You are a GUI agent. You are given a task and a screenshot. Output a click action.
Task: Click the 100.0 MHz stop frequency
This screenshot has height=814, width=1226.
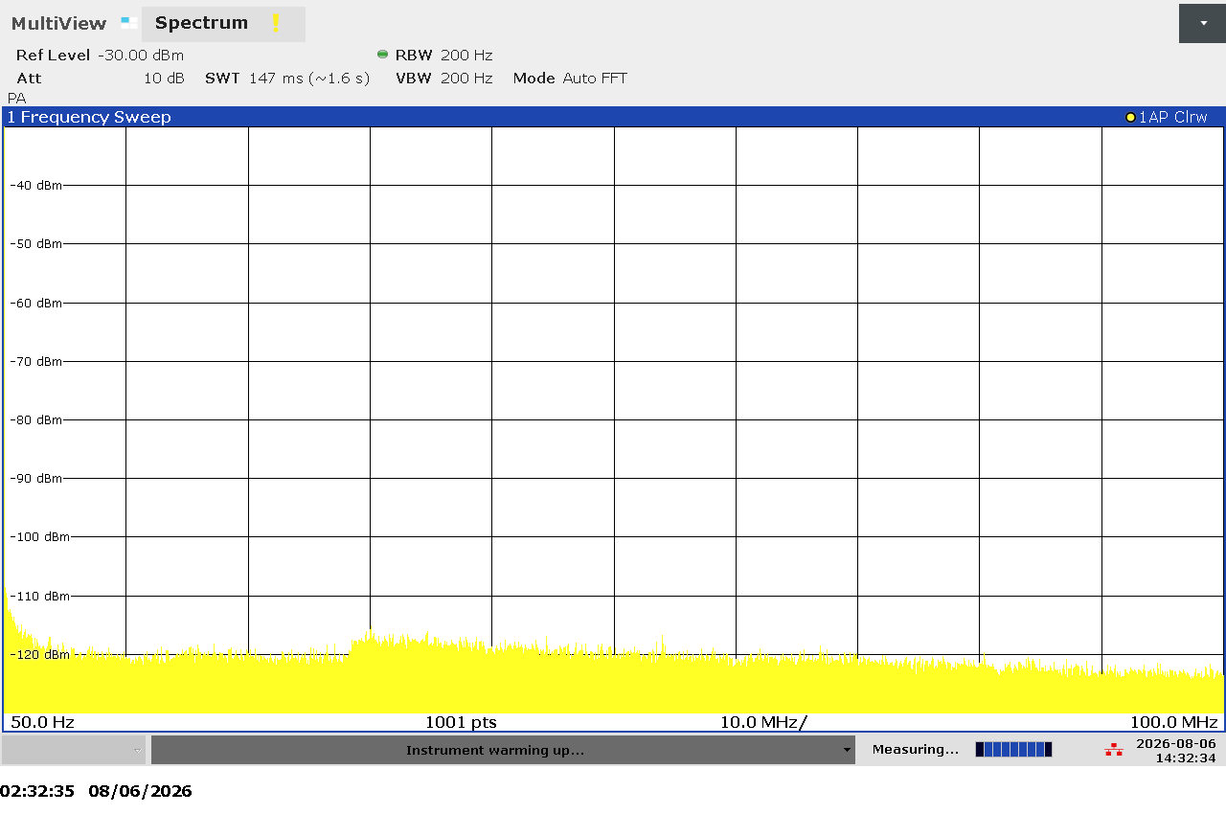tap(1173, 722)
